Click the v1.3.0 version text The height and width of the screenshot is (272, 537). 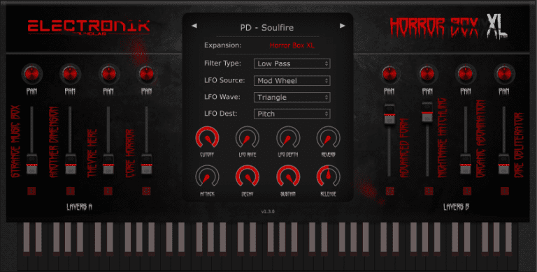click(x=268, y=211)
